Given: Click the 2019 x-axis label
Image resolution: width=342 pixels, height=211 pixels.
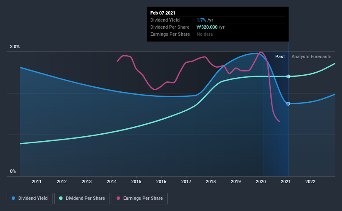Looking at the screenshot, I should pos(236,182).
